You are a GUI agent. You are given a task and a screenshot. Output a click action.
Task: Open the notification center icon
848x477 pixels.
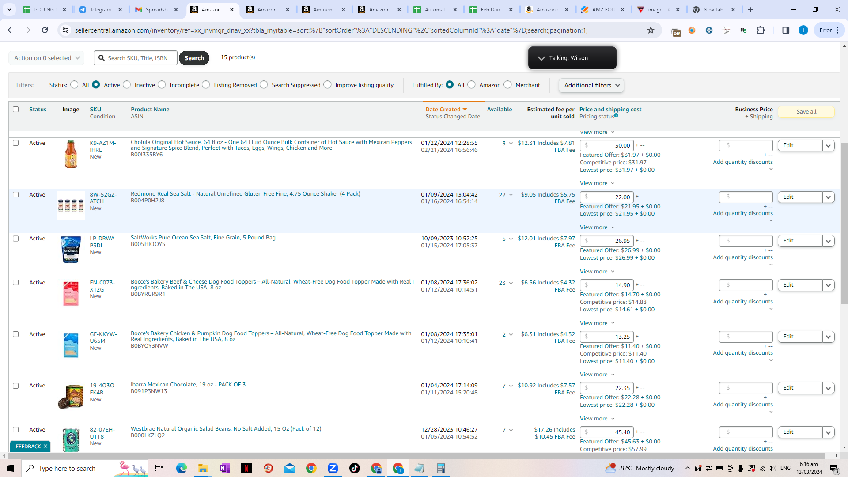tap(834, 468)
